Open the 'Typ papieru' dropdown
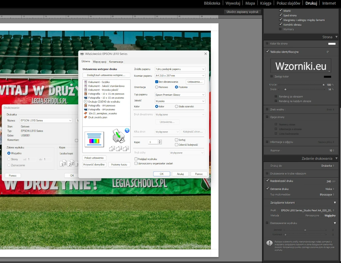The height and width of the screenshot is (263, 341). (180, 95)
